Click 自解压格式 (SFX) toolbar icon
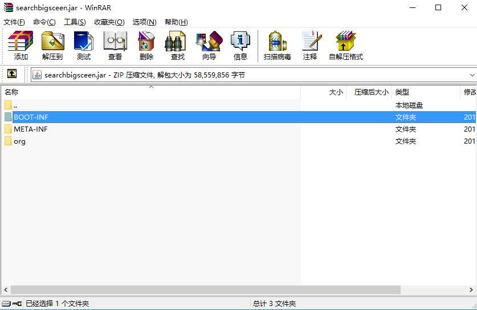The width and height of the screenshot is (477, 310). coord(346,46)
